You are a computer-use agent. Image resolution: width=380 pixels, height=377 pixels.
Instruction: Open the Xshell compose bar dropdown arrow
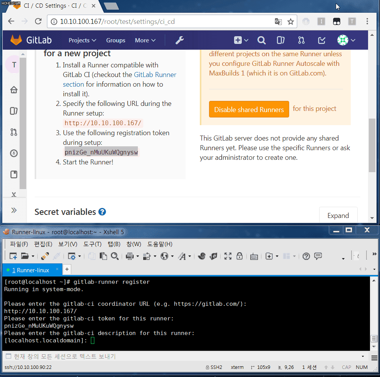tap(363, 356)
